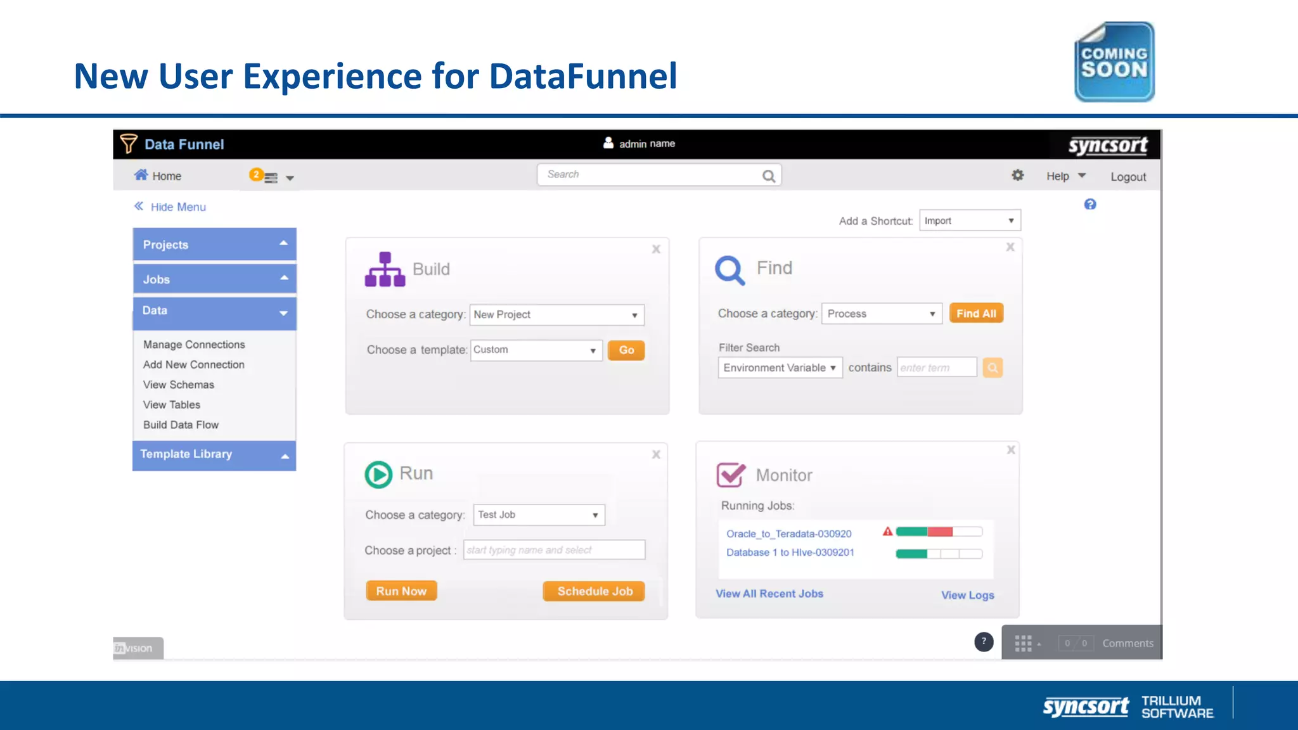This screenshot has width=1298, height=730.
Task: Click the orange Go button
Action: [626, 350]
